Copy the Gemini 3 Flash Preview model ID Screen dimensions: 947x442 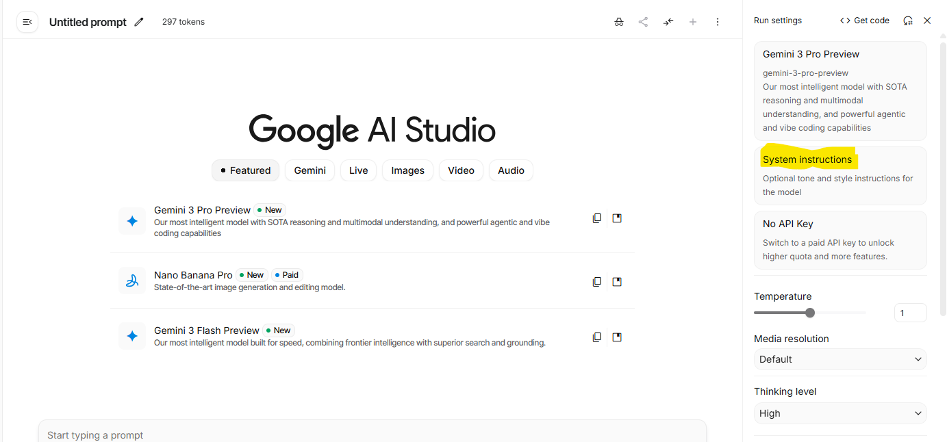coord(597,337)
